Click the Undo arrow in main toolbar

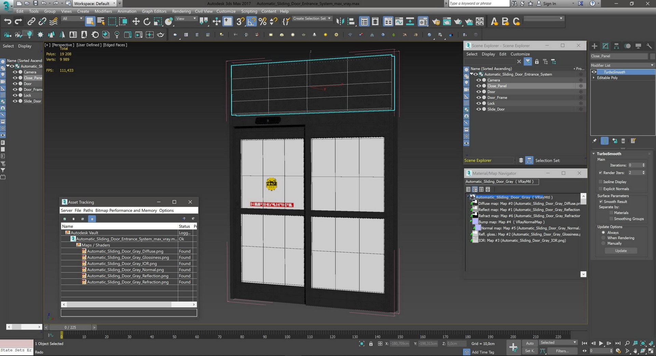click(x=8, y=22)
